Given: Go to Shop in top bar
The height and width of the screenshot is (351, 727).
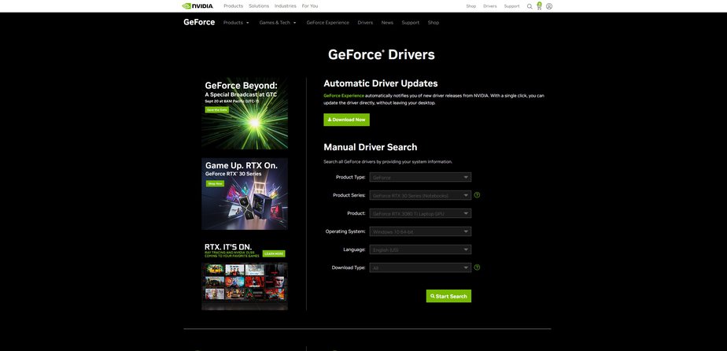Looking at the screenshot, I should 471,6.
